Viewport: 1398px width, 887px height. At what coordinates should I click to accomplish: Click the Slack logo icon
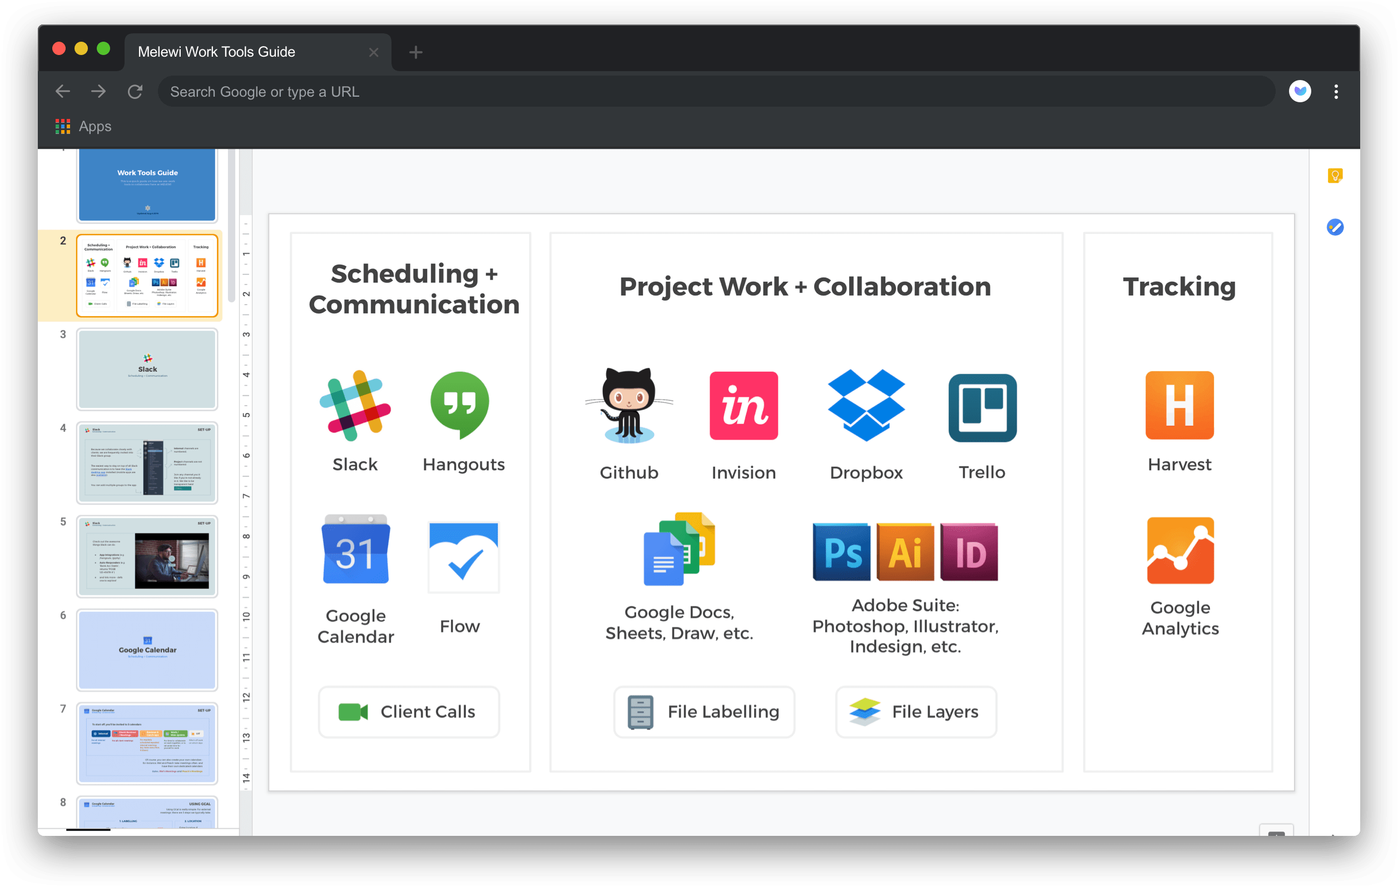355,406
